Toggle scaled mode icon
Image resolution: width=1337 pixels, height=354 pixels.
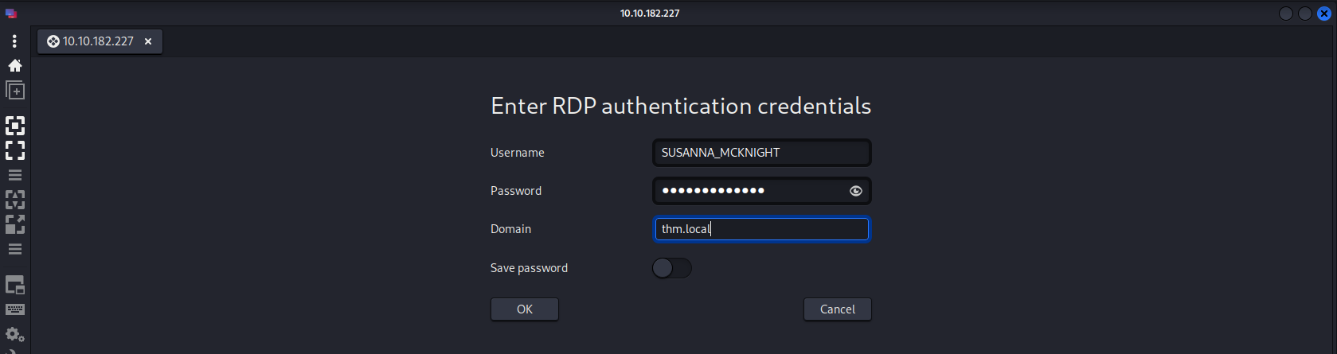click(15, 224)
